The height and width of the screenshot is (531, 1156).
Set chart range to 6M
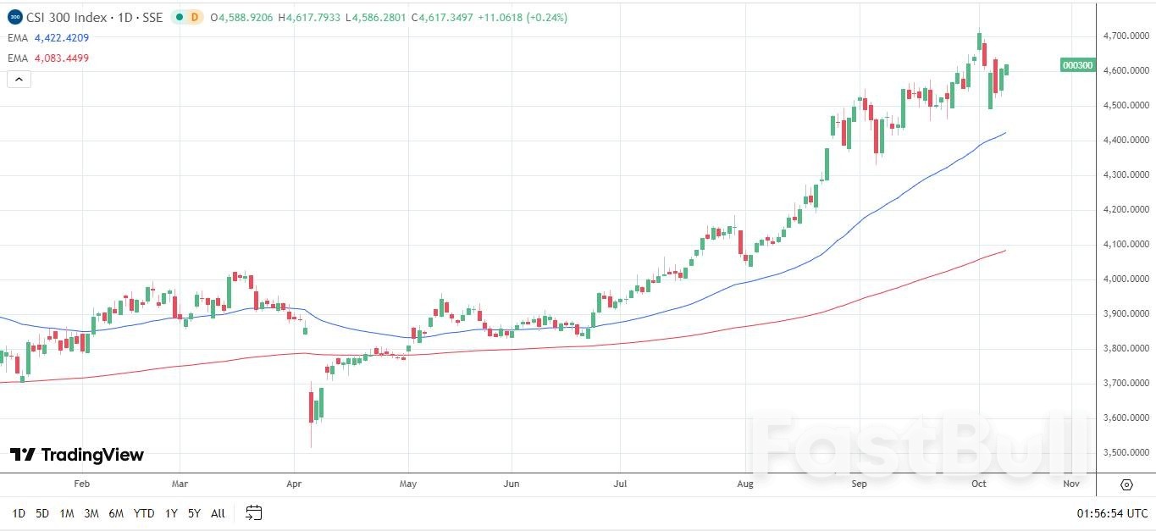click(x=117, y=513)
